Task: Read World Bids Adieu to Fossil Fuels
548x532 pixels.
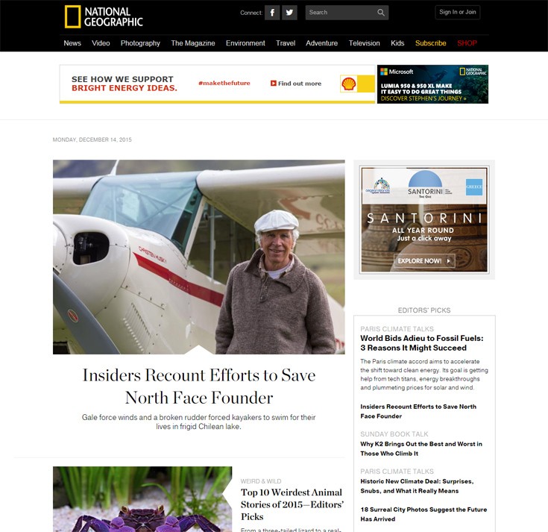Action: [422, 343]
